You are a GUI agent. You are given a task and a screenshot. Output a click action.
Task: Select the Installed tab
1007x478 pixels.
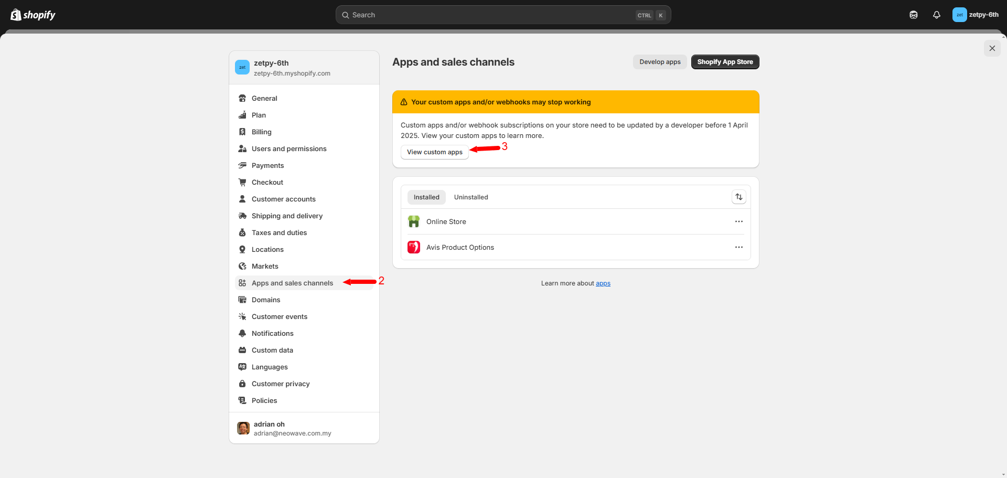pos(426,197)
